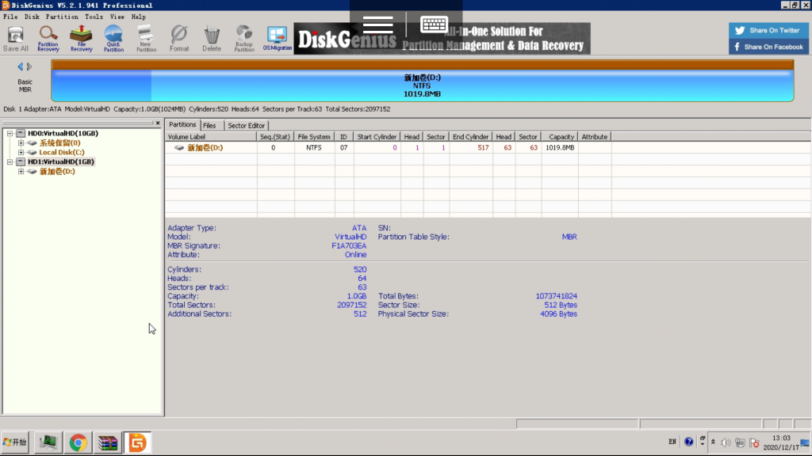Viewport: 812px width, 456px height.
Task: Click the Volume Label column header
Action: coord(211,137)
